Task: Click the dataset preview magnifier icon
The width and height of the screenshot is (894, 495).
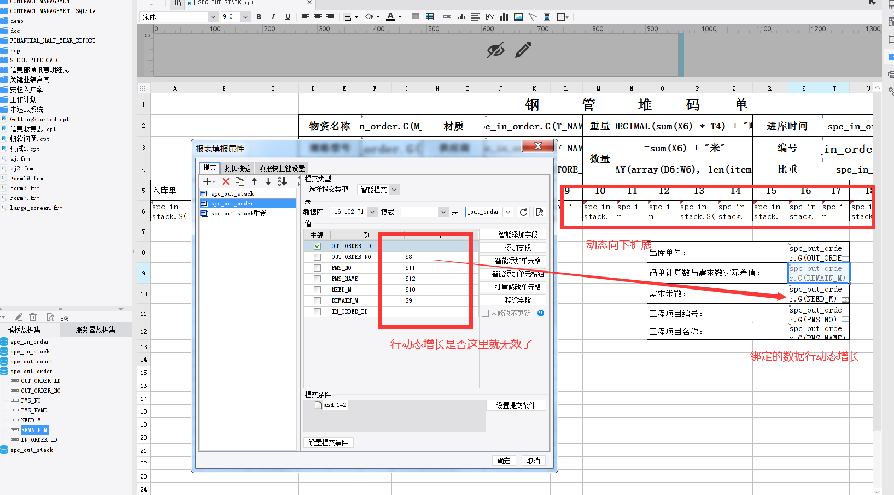Action: coord(50,317)
